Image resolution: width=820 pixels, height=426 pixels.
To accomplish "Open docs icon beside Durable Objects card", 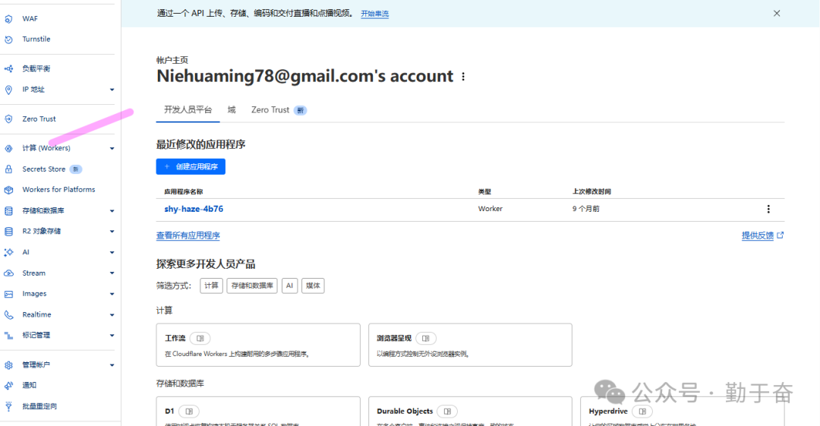I will (447, 412).
